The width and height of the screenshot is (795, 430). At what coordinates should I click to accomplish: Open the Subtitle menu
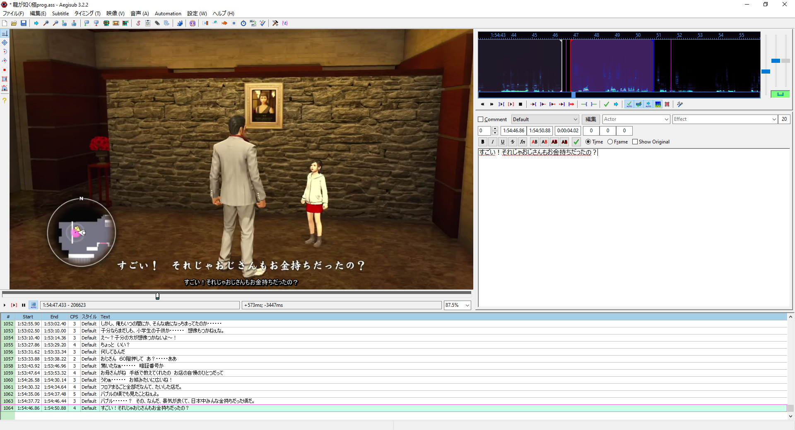click(x=60, y=14)
